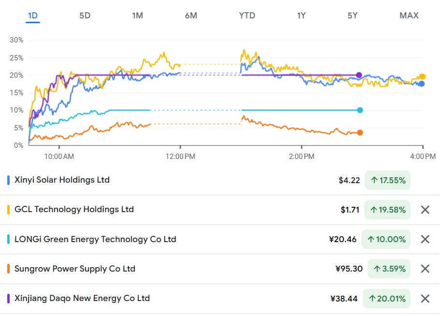Open the 6M time range tab
Image resolution: width=442 pixels, height=316 pixels.
191,15
